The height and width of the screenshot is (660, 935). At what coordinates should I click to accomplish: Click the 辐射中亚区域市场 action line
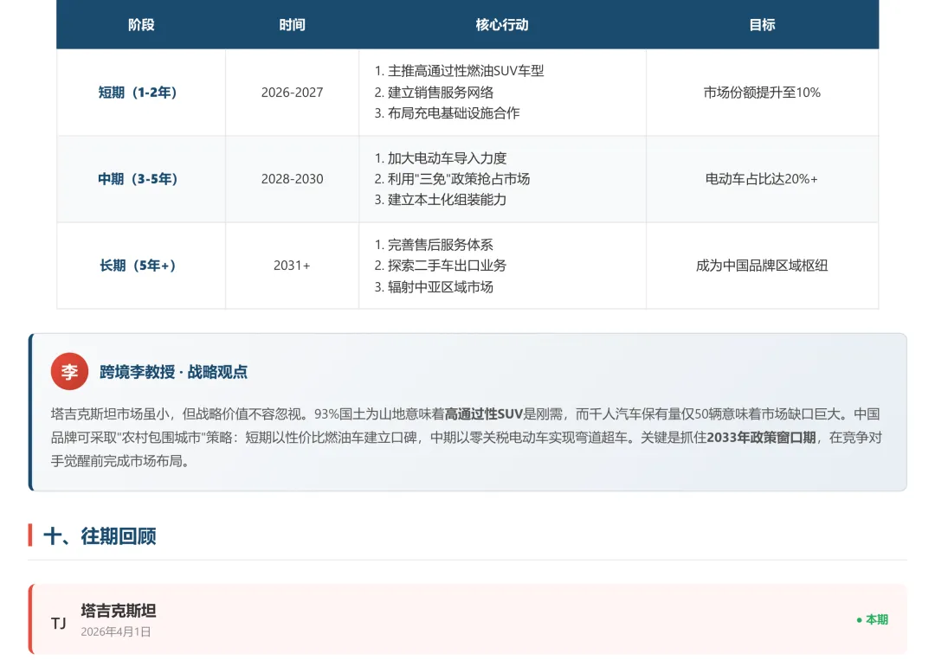tap(434, 286)
